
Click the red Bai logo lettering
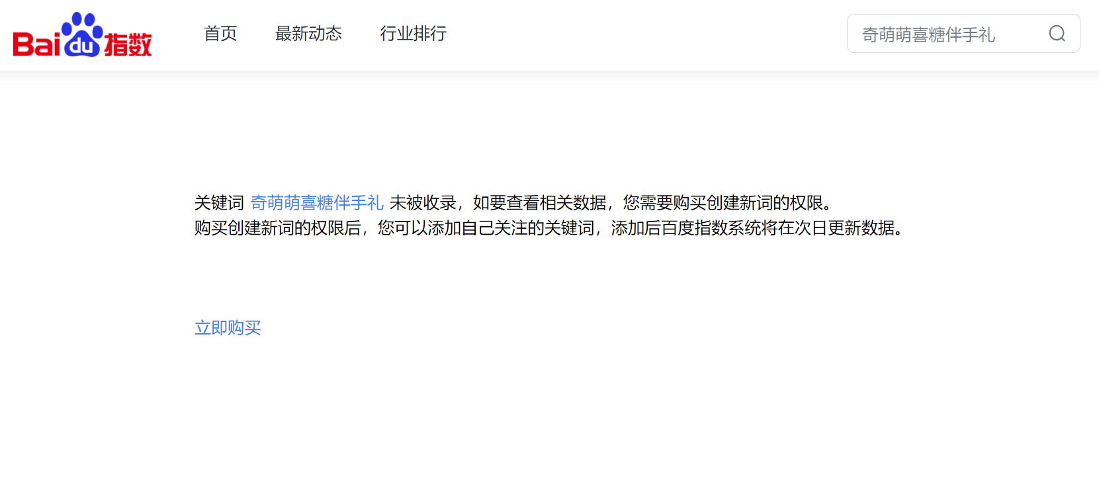pos(36,44)
